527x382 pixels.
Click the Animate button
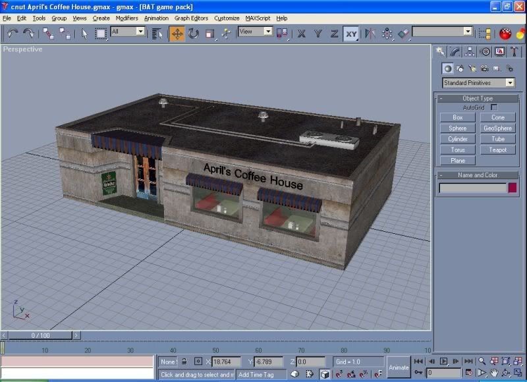pos(399,368)
